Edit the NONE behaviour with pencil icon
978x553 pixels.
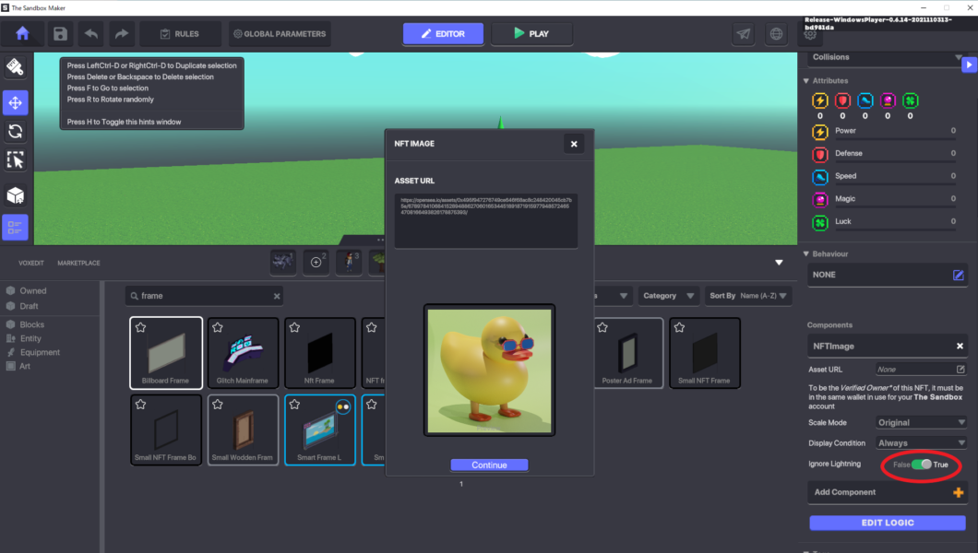pos(958,275)
